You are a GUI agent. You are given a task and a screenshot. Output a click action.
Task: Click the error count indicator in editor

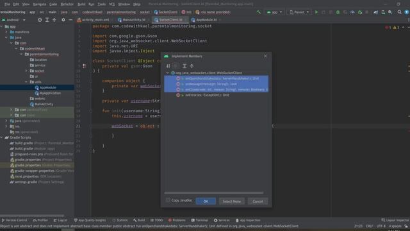point(388,28)
